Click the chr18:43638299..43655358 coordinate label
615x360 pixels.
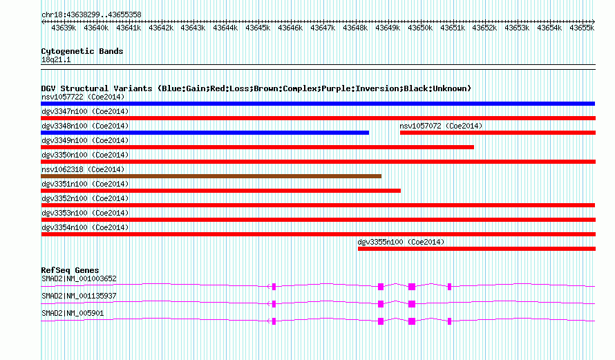point(91,15)
